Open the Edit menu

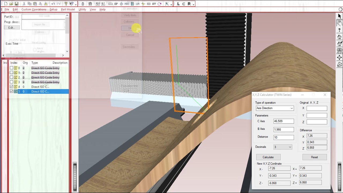(15, 9)
